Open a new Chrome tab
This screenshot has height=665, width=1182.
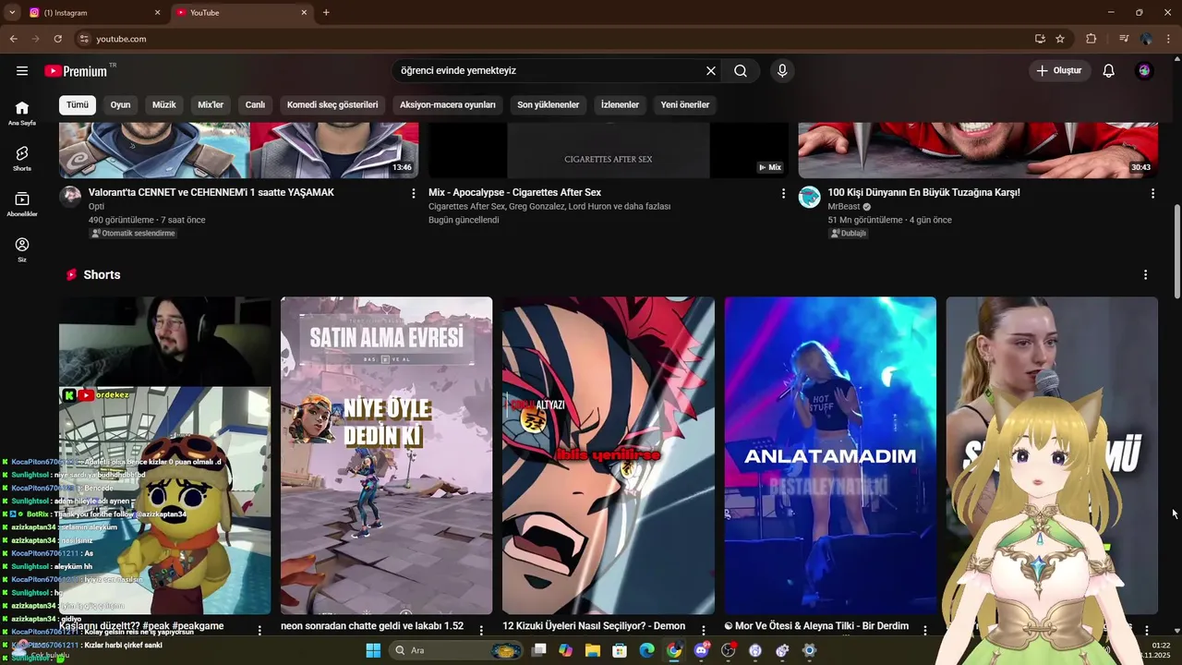(326, 13)
